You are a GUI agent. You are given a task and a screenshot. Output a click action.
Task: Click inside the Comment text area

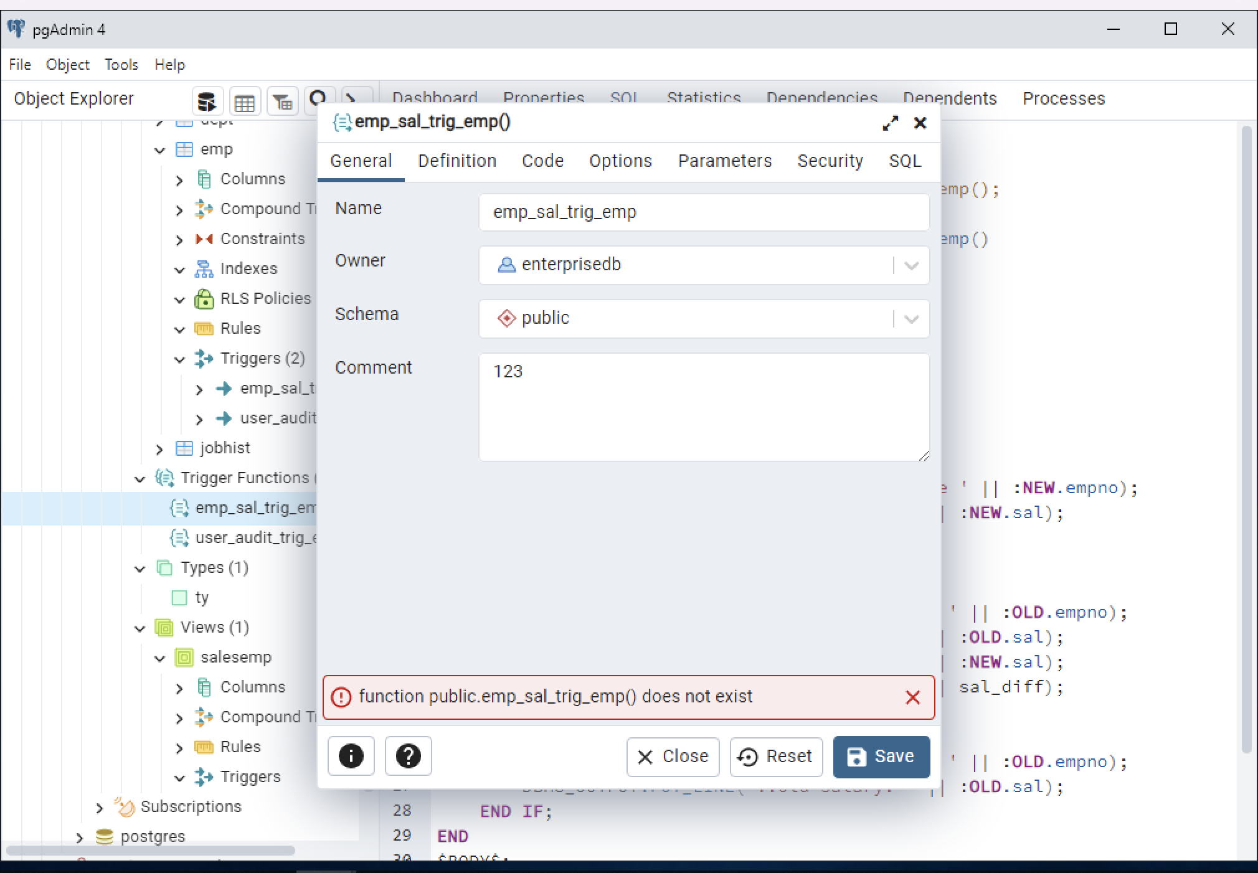coord(702,405)
